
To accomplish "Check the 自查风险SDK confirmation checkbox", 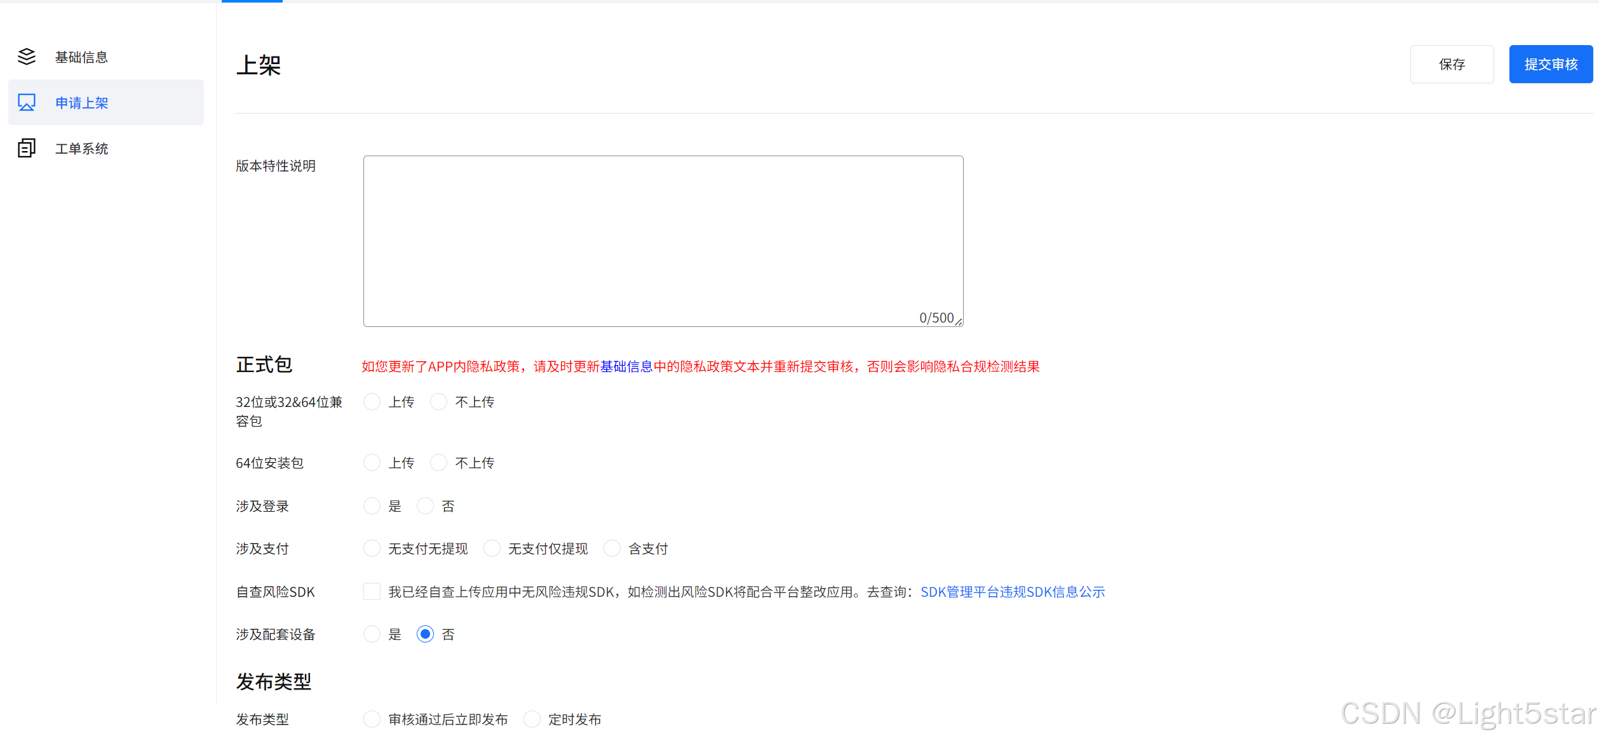I will coord(372,592).
